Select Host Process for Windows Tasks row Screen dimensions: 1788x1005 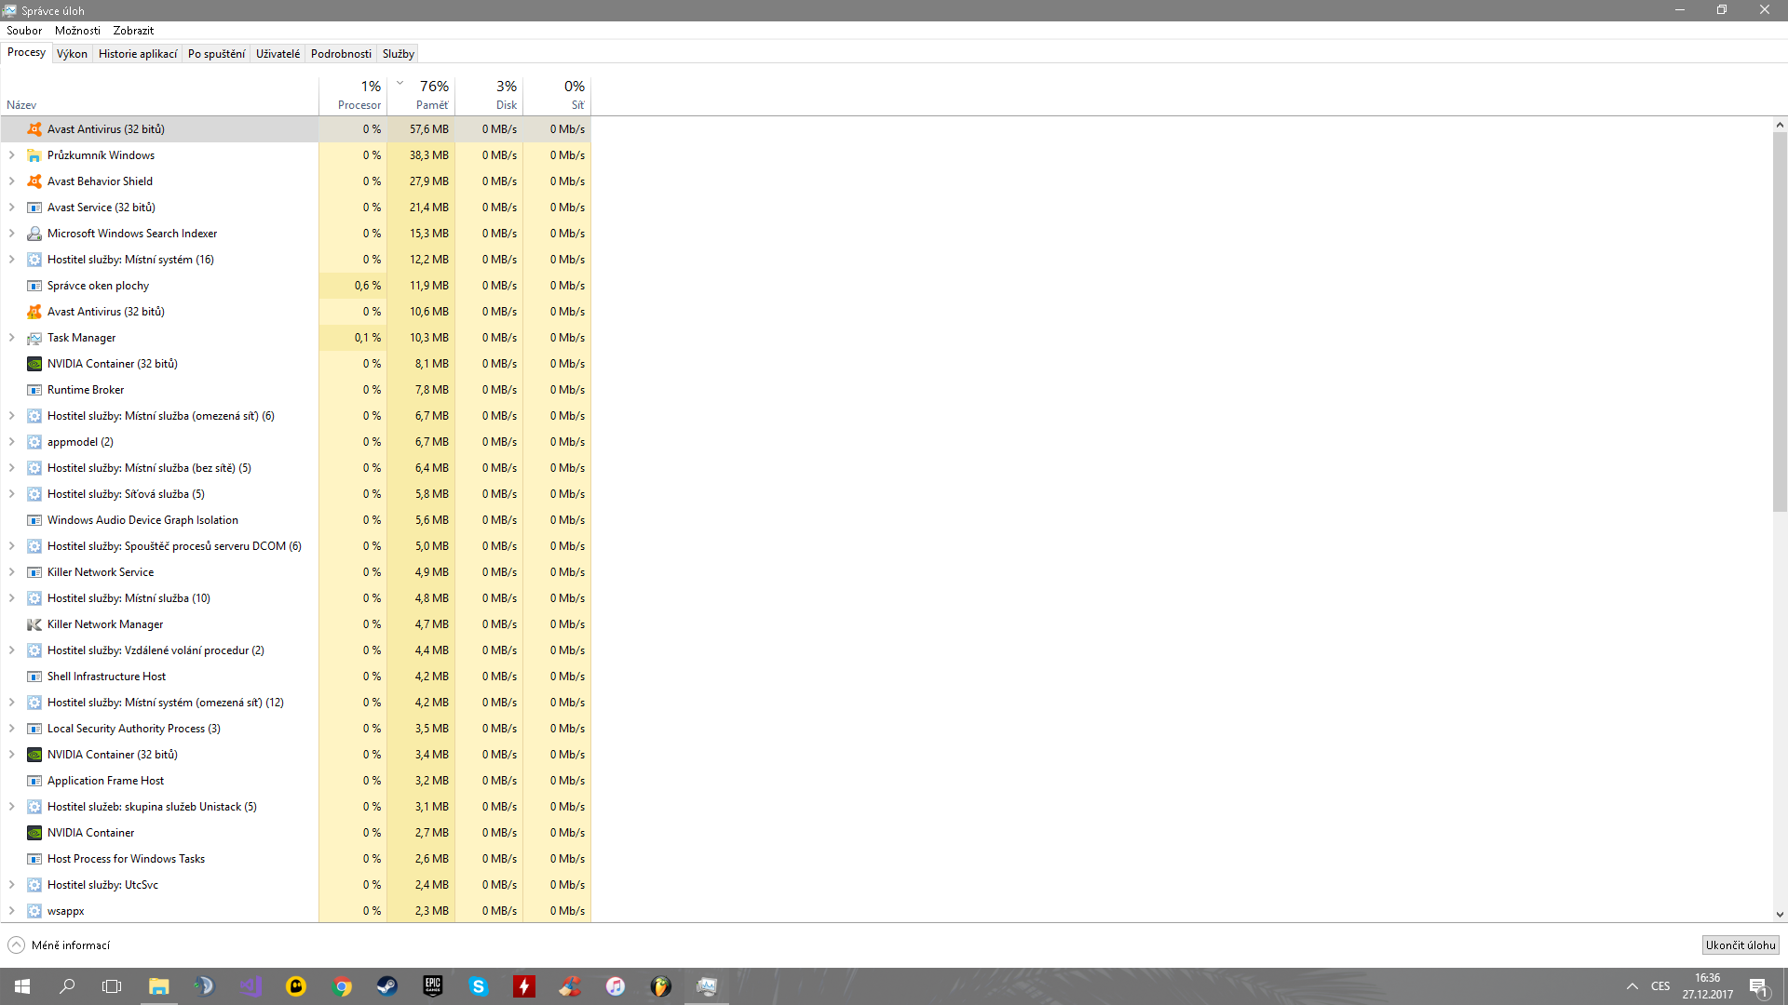pos(295,859)
